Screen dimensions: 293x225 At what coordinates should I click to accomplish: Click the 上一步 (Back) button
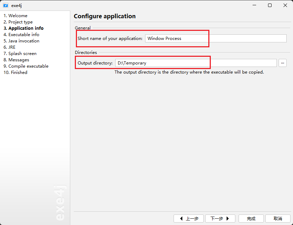[189, 218]
